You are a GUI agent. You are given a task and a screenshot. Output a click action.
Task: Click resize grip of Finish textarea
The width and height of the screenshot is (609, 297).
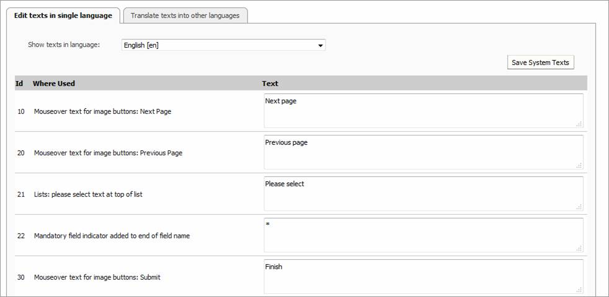[x=579, y=290]
